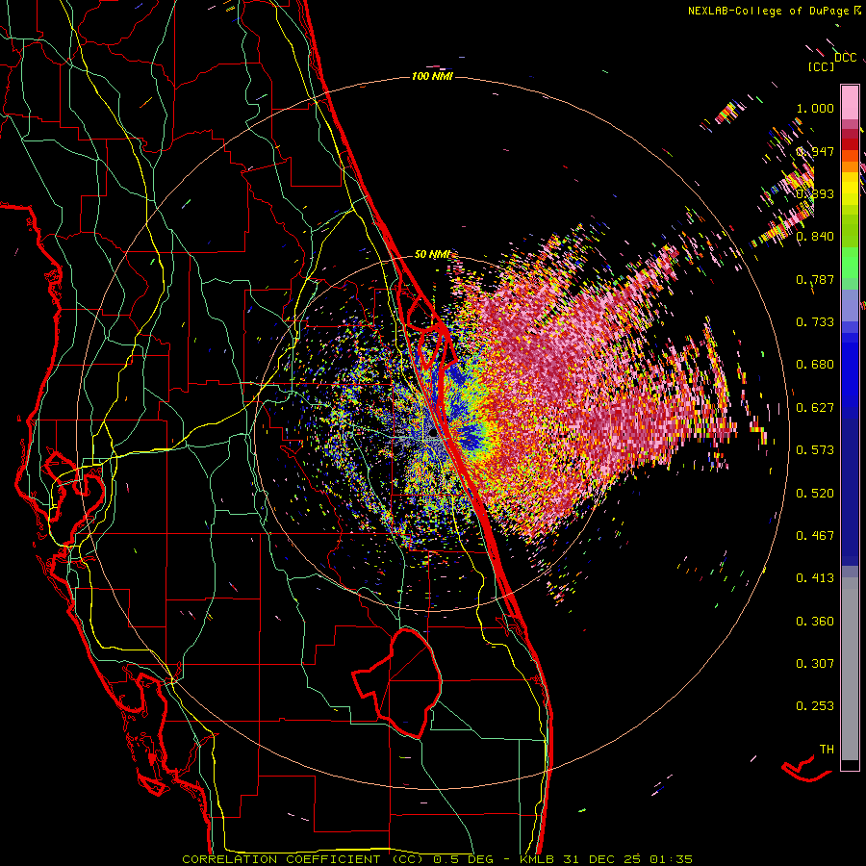The image size is (866, 866).
Task: Click the 31 DEC 25 date text
Action: click(x=600, y=859)
